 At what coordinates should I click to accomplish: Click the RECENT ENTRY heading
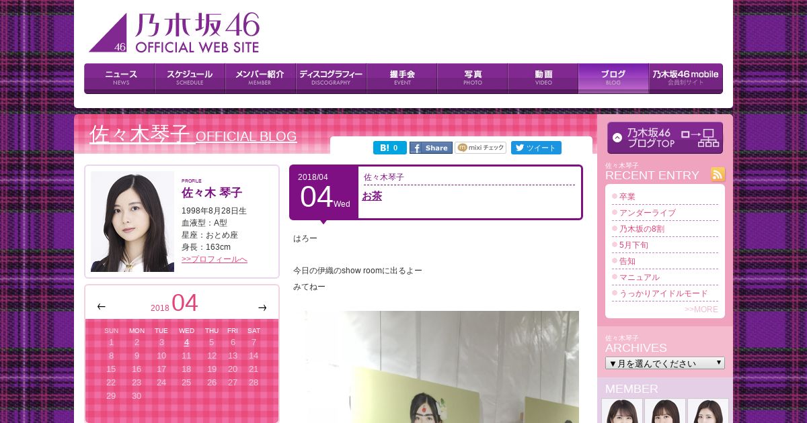point(652,175)
